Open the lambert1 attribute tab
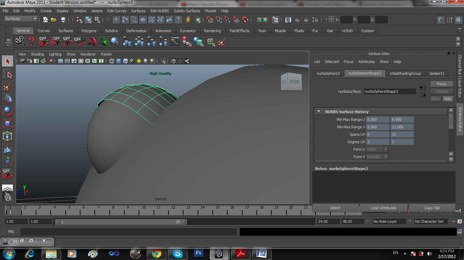This screenshot has height=260, width=464. click(437, 73)
